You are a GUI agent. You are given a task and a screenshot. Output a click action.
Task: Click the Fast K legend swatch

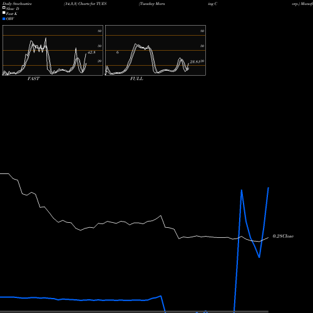point(4,13)
